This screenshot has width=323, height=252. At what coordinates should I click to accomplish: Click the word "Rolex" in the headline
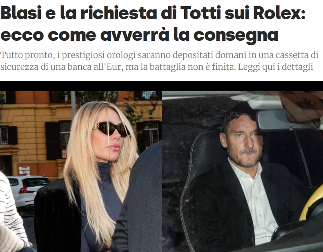276,13
